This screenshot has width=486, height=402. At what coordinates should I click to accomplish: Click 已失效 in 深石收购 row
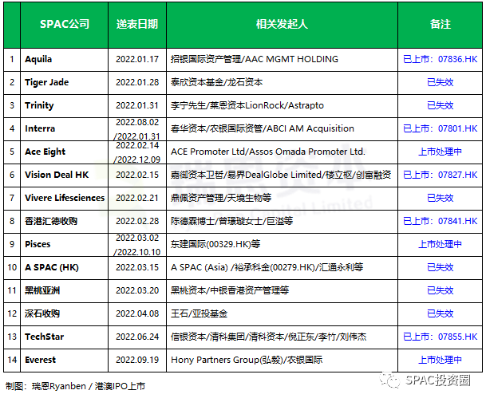[x=441, y=313]
